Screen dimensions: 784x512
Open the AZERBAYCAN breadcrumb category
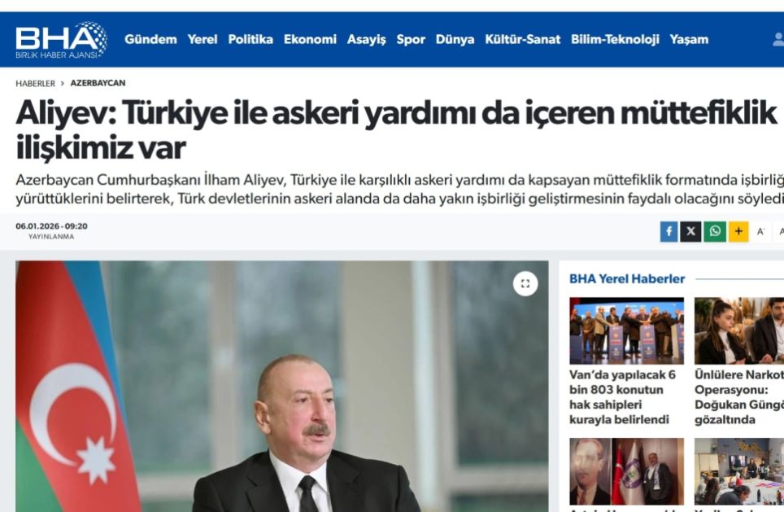coord(98,83)
